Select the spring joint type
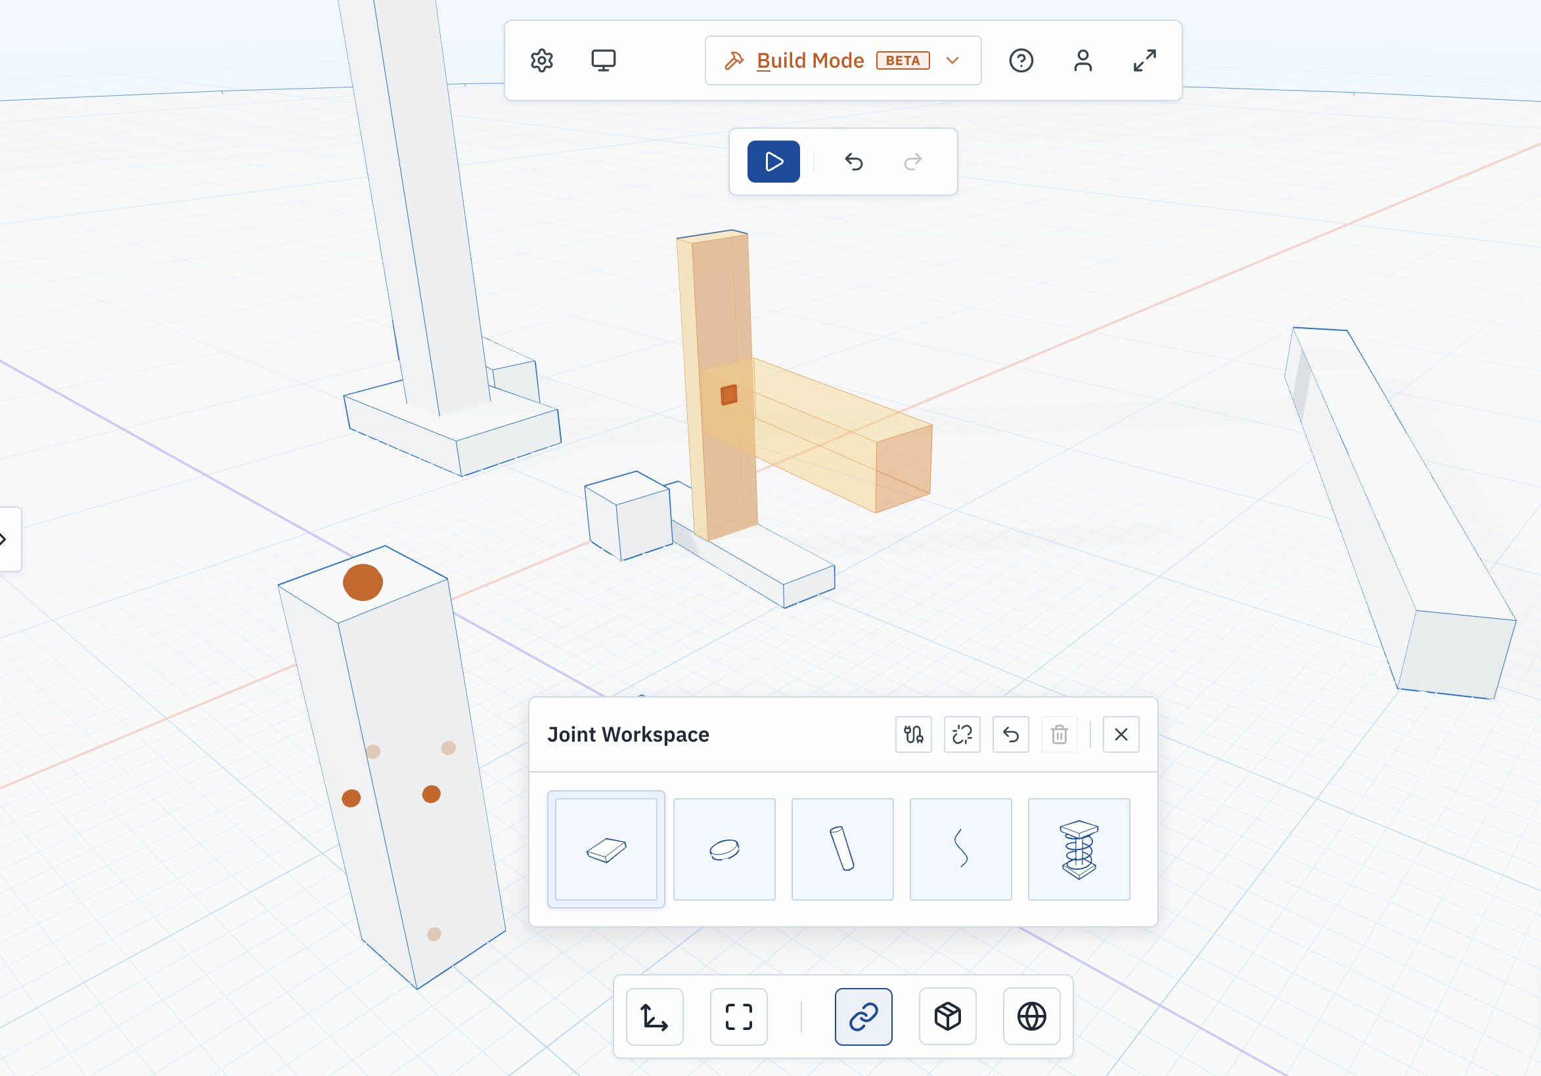1541x1076 pixels. (x=1079, y=849)
